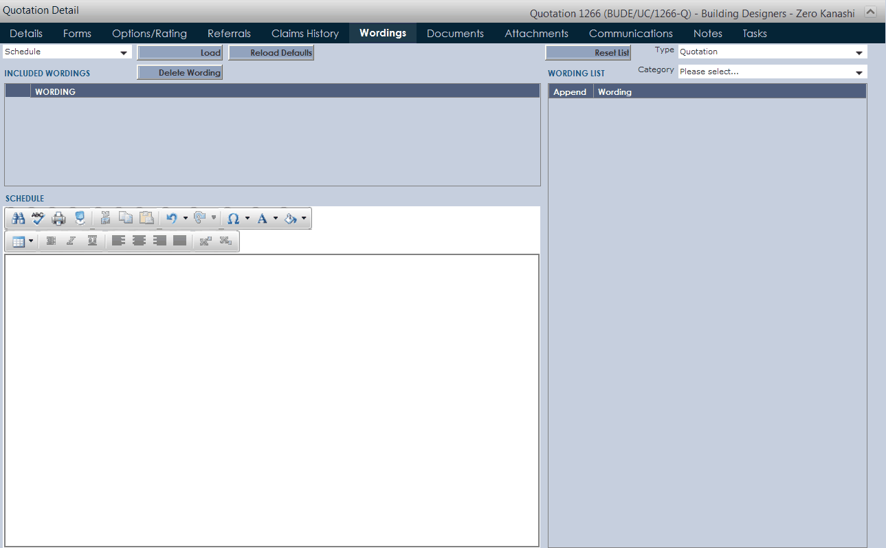
Task: Click the paint bucket background color icon
Action: pyautogui.click(x=290, y=219)
